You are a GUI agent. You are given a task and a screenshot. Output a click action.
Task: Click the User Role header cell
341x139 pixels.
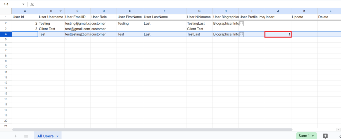coord(104,17)
